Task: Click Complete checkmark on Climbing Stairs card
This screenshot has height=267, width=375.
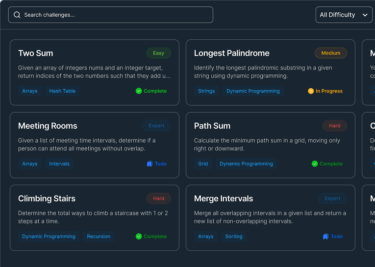Action: coord(139,237)
